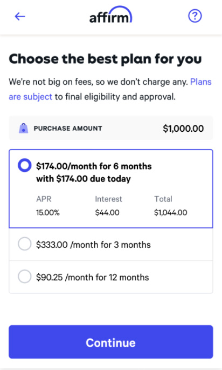
Task: Click the $1,044.00 total value
Action: pyautogui.click(x=171, y=213)
